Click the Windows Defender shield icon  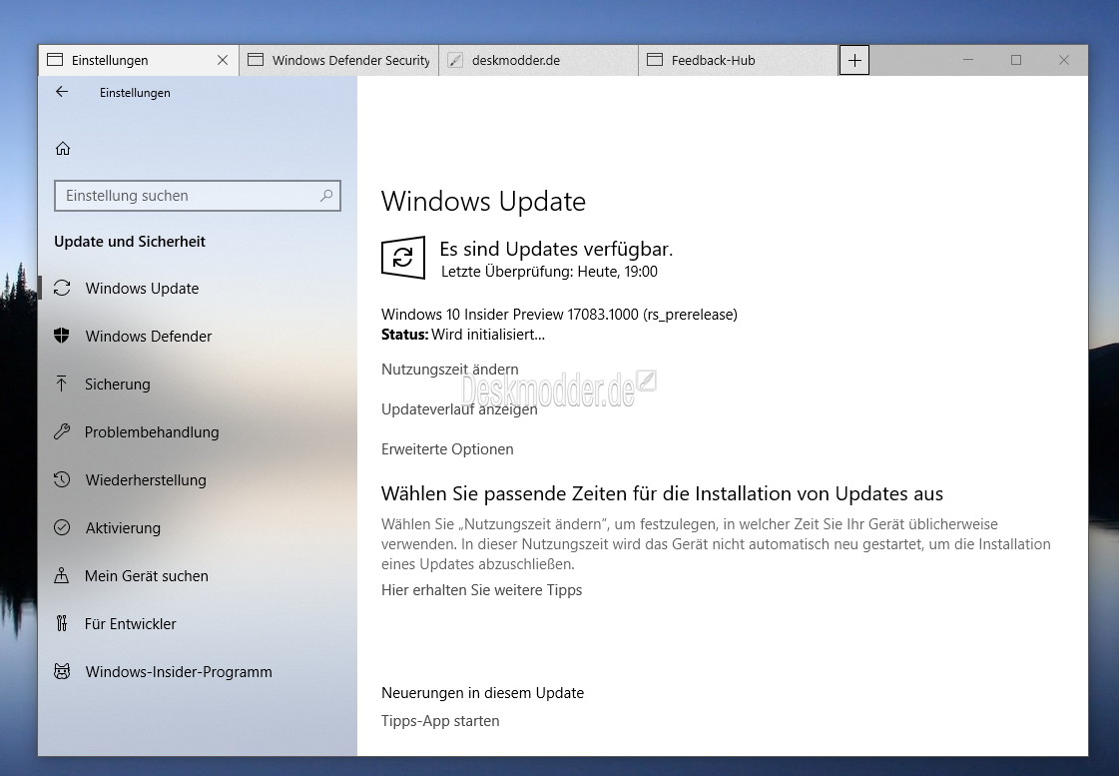coord(62,336)
